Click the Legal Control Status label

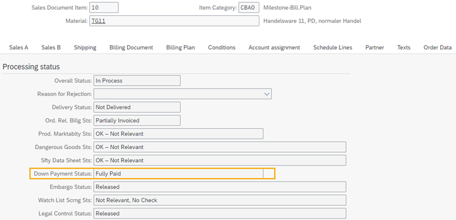tap(65, 214)
